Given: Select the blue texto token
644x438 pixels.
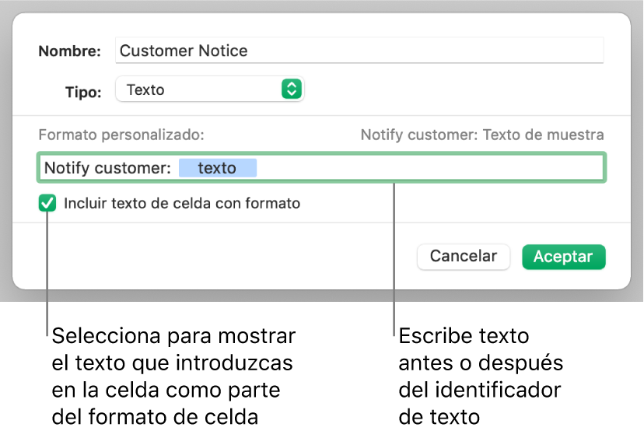Looking at the screenshot, I should (x=217, y=168).
